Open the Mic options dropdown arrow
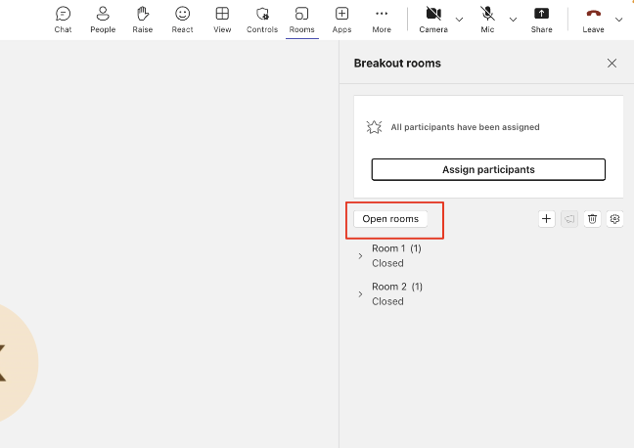This screenshot has height=448, width=634. (x=512, y=19)
